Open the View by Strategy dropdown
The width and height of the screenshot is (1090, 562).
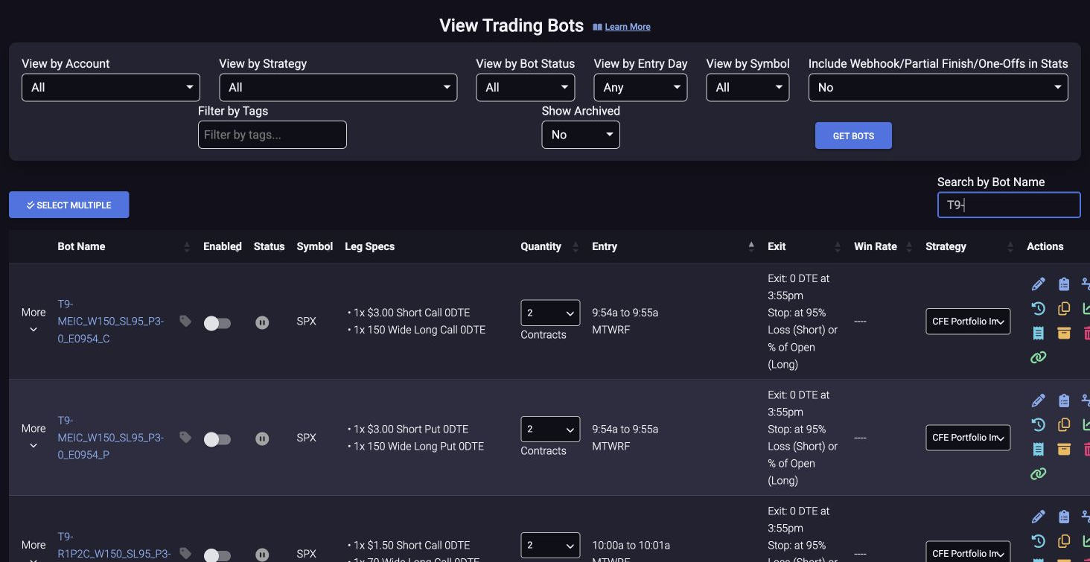(338, 87)
